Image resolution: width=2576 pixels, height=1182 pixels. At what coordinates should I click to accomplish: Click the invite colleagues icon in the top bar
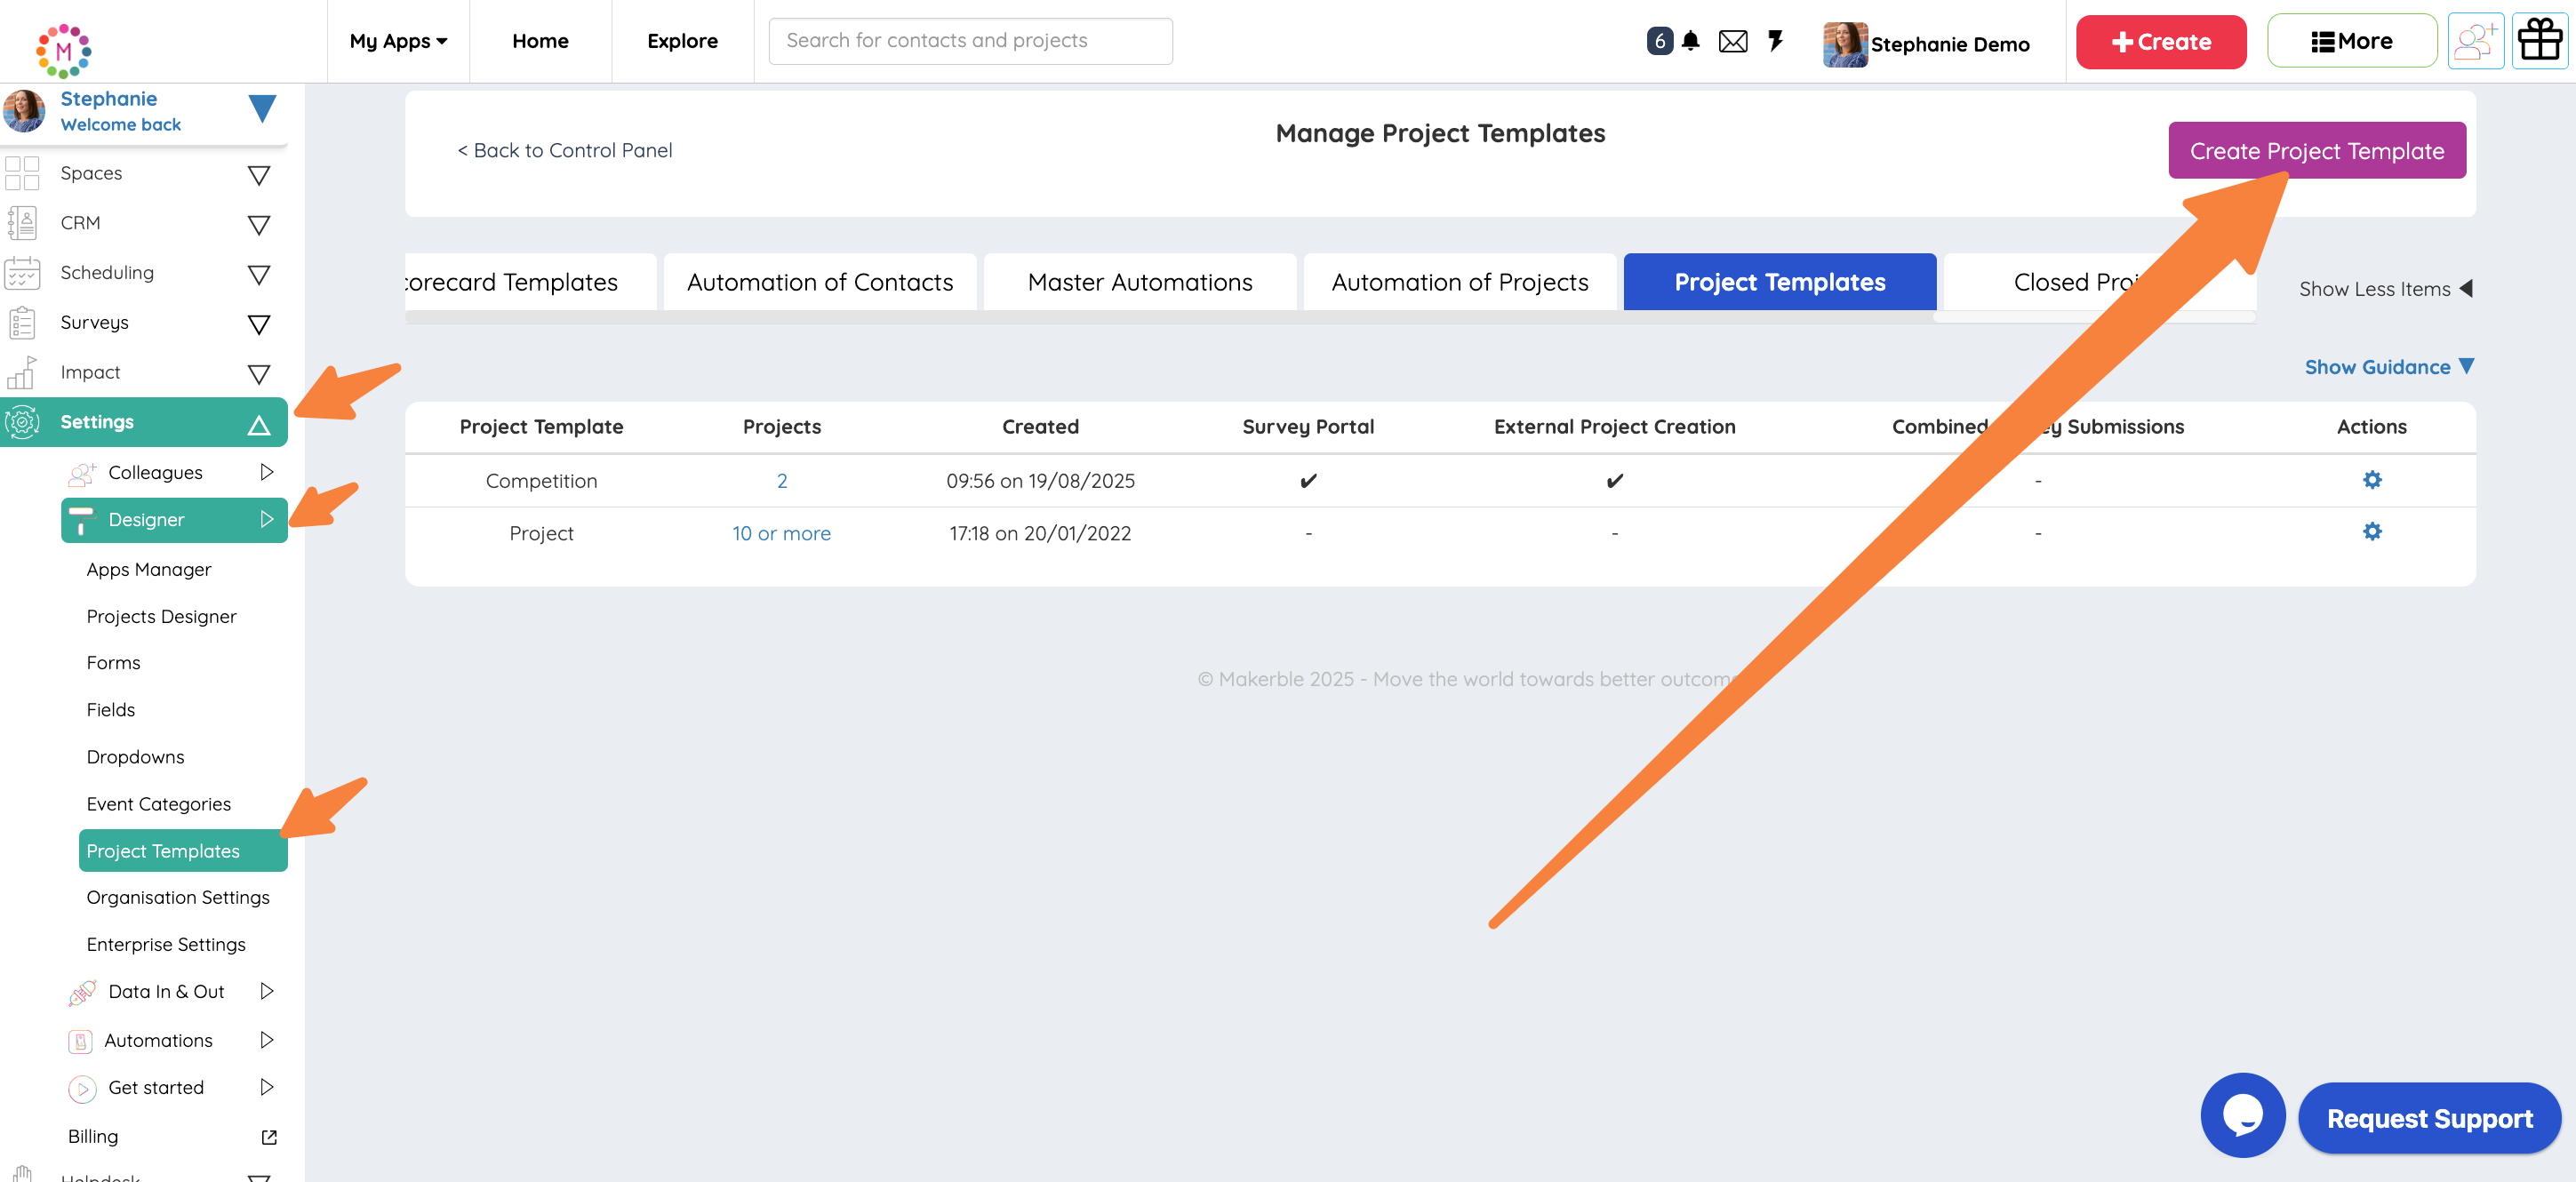[x=2475, y=41]
